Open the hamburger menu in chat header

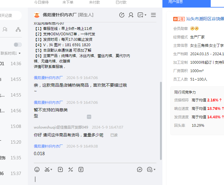(153, 15)
